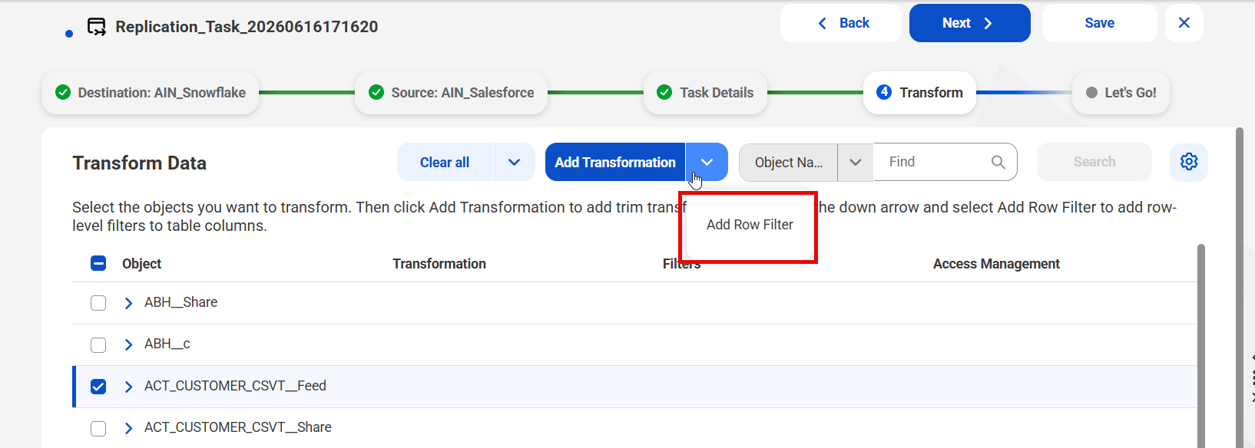Image resolution: width=1255 pixels, height=448 pixels.
Task: Expand the ACT_CUSTOMER_CSVT__Share object row
Action: tap(128, 428)
